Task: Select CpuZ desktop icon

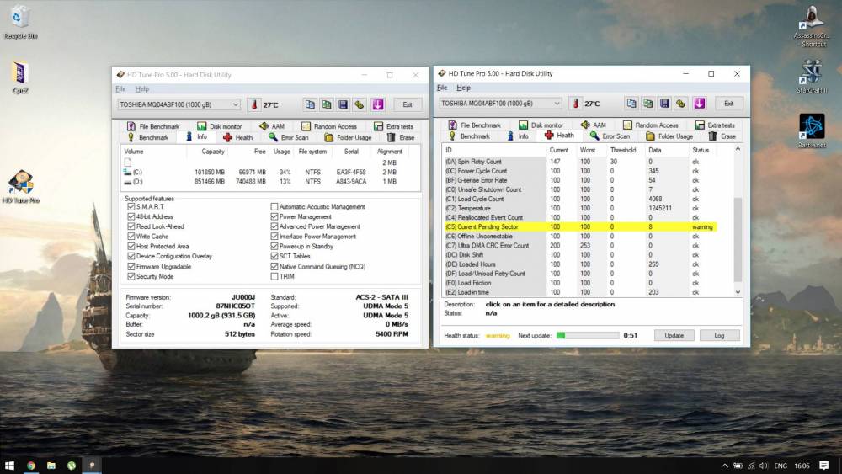Action: 20,77
